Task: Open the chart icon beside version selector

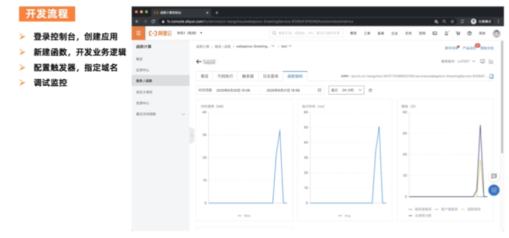Action: pos(491,61)
